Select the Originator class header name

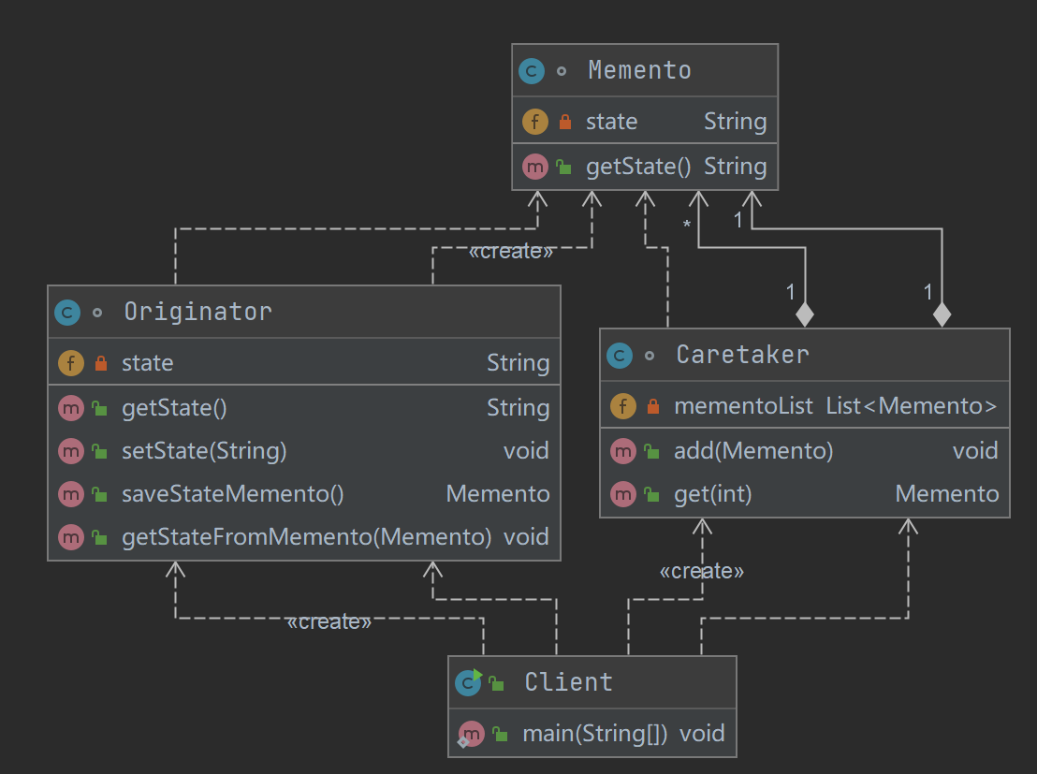point(197,312)
